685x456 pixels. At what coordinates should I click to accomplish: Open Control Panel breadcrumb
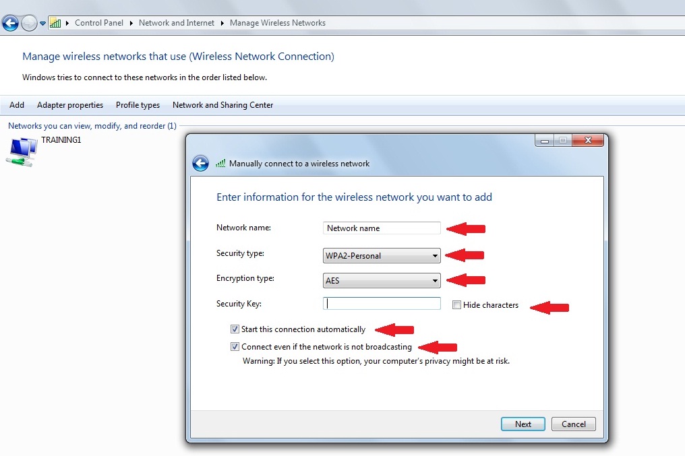pos(98,23)
